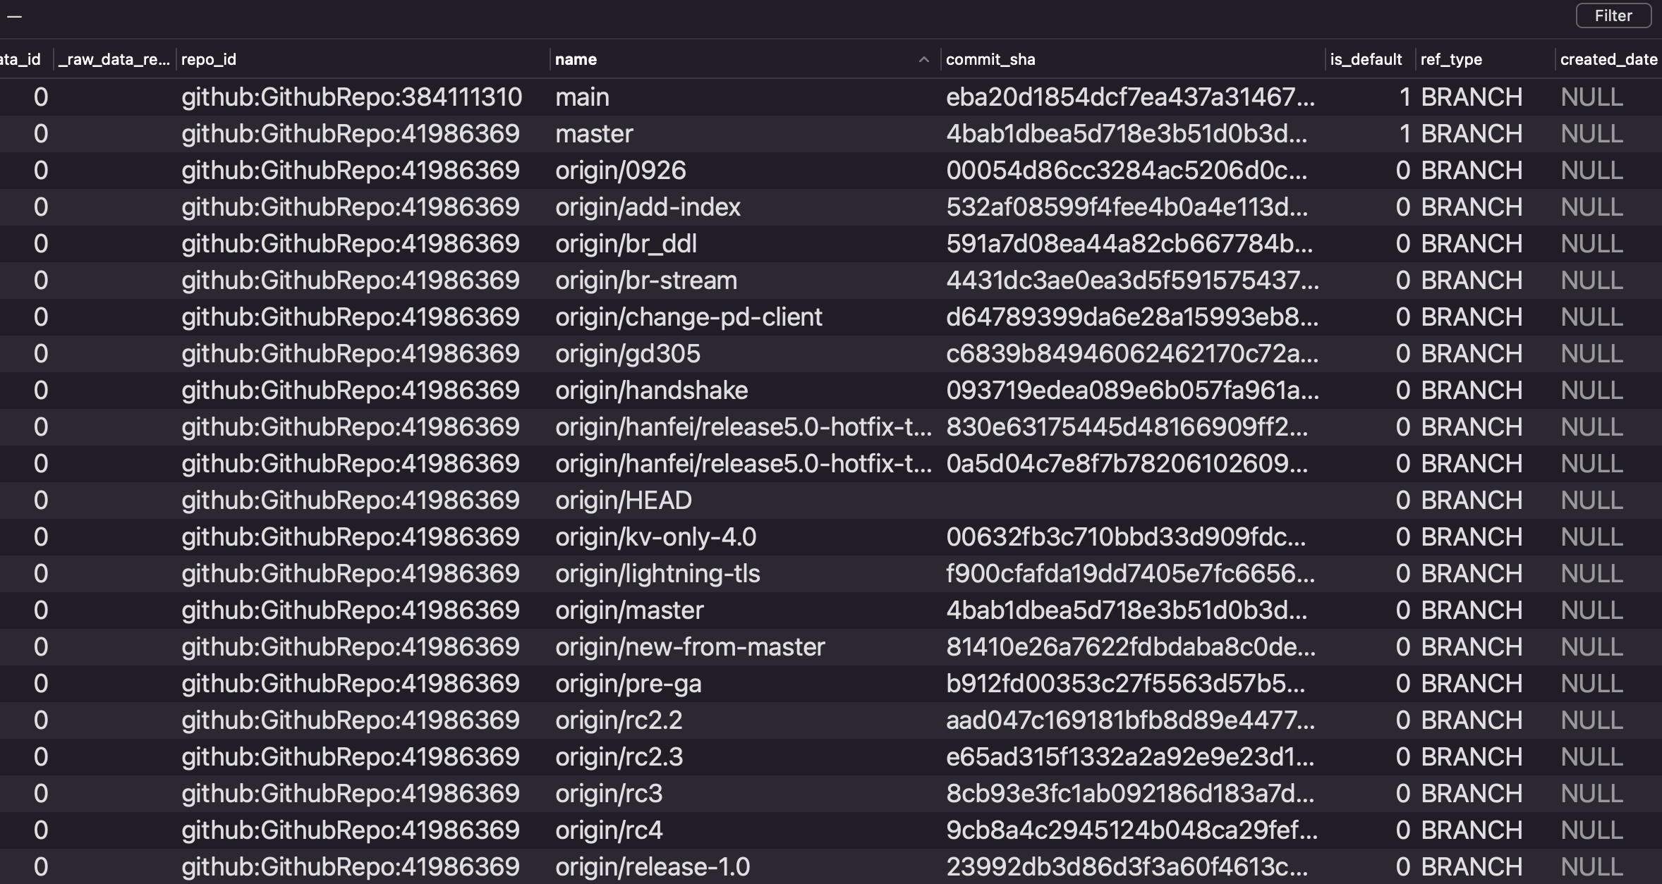Click the created_date column header
Image resolution: width=1662 pixels, height=884 pixels.
(1608, 60)
